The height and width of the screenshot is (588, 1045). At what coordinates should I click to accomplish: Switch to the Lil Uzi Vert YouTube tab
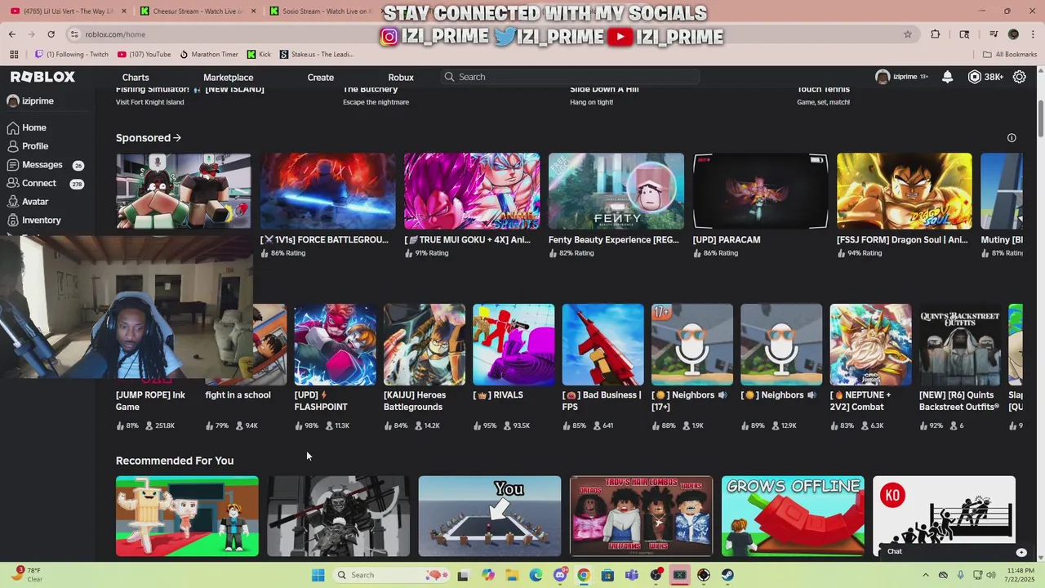pyautogui.click(x=68, y=11)
